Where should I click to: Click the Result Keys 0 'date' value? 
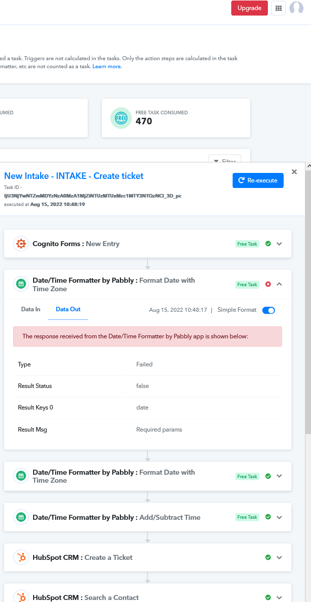[142, 408]
